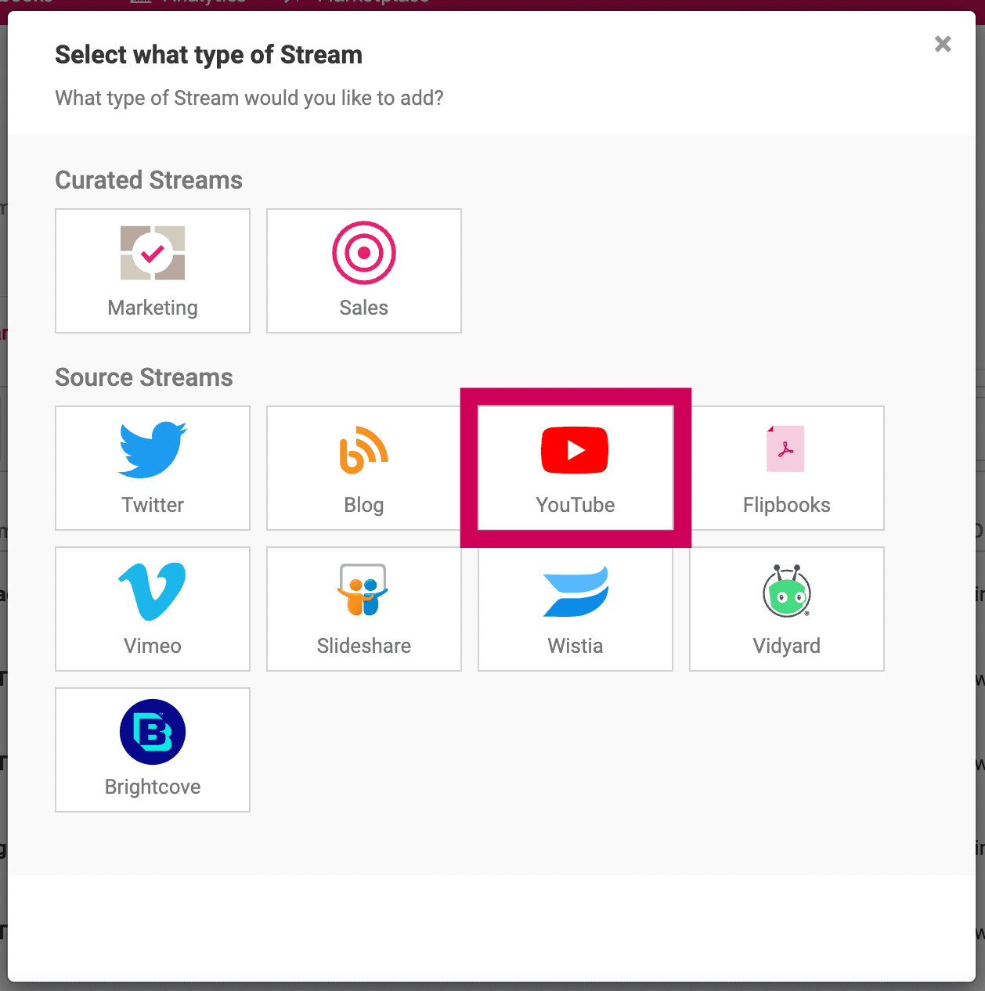Select the Vidyard robot icon

(786, 591)
